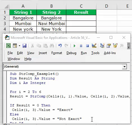Open the Edit menu
The width and height of the screenshot is (132, 125).
point(20,53)
